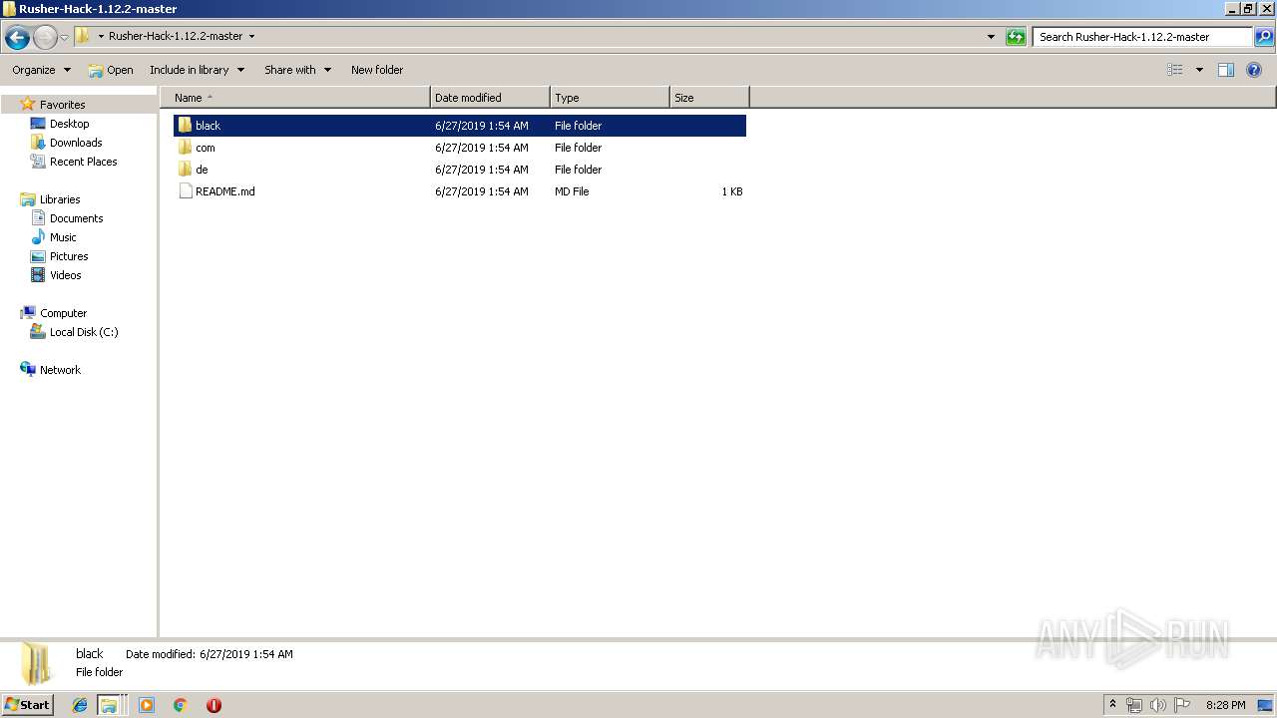Open the Help icon
Viewport: 1277px width, 718px height.
pyautogui.click(x=1254, y=70)
